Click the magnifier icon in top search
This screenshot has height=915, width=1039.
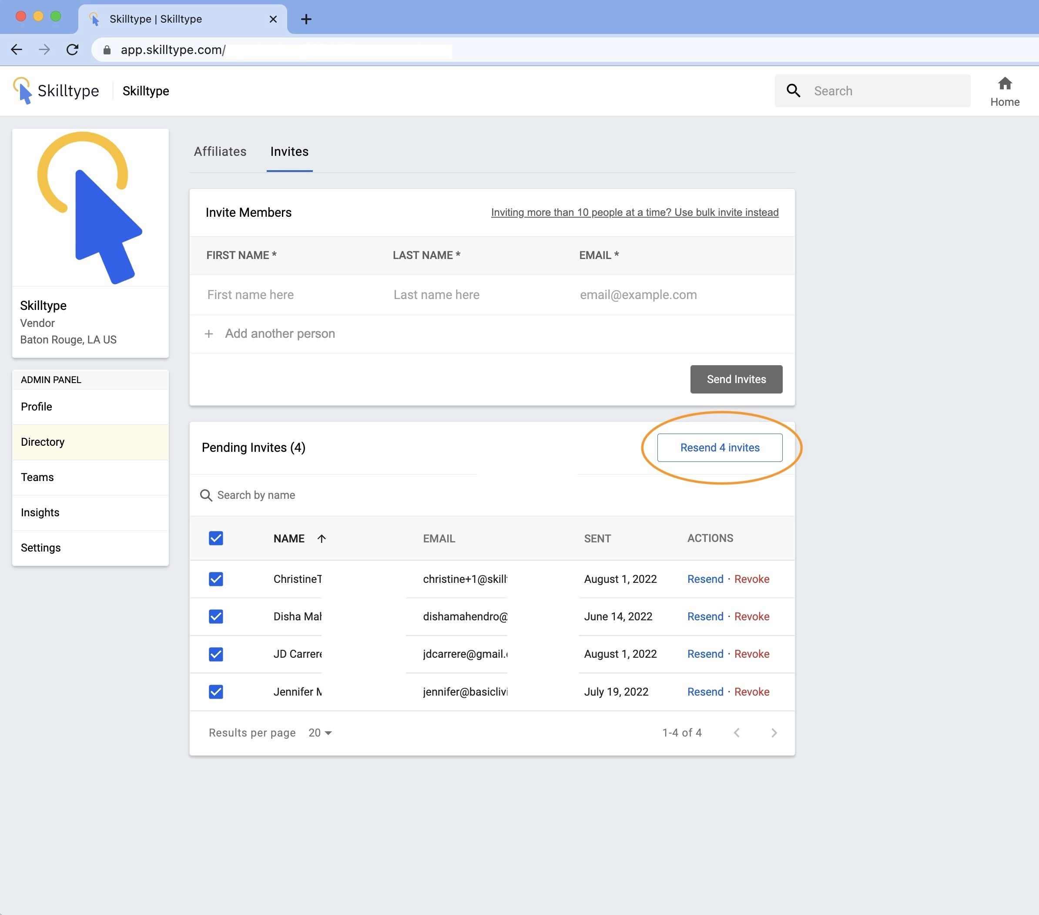coord(793,91)
